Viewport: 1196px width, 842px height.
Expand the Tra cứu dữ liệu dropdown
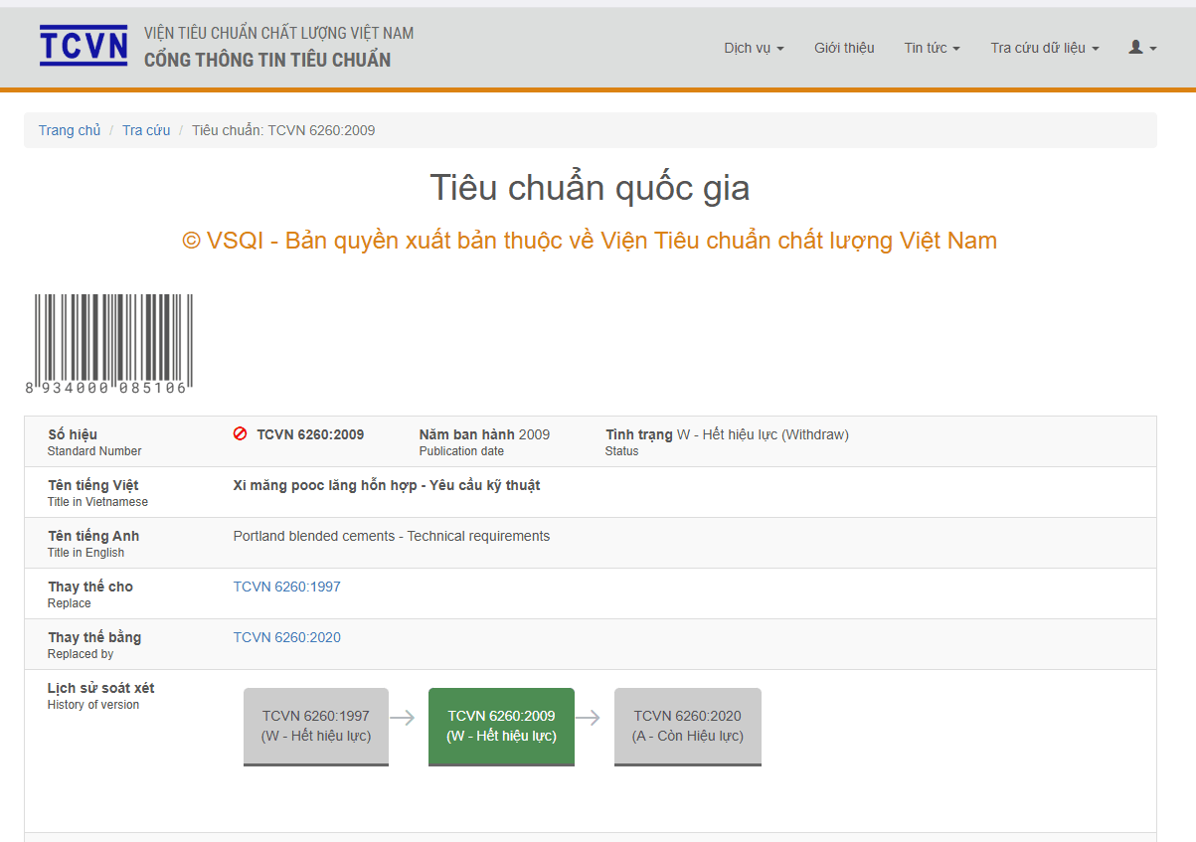click(1045, 48)
